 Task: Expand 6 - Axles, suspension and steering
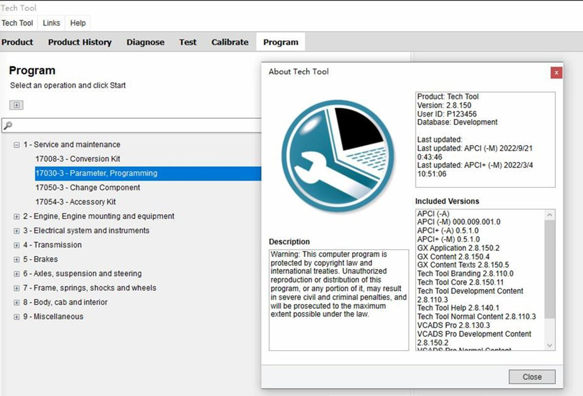pos(17,274)
